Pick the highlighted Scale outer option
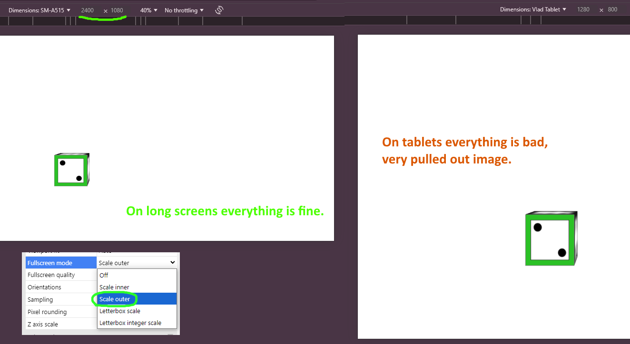 (x=115, y=299)
